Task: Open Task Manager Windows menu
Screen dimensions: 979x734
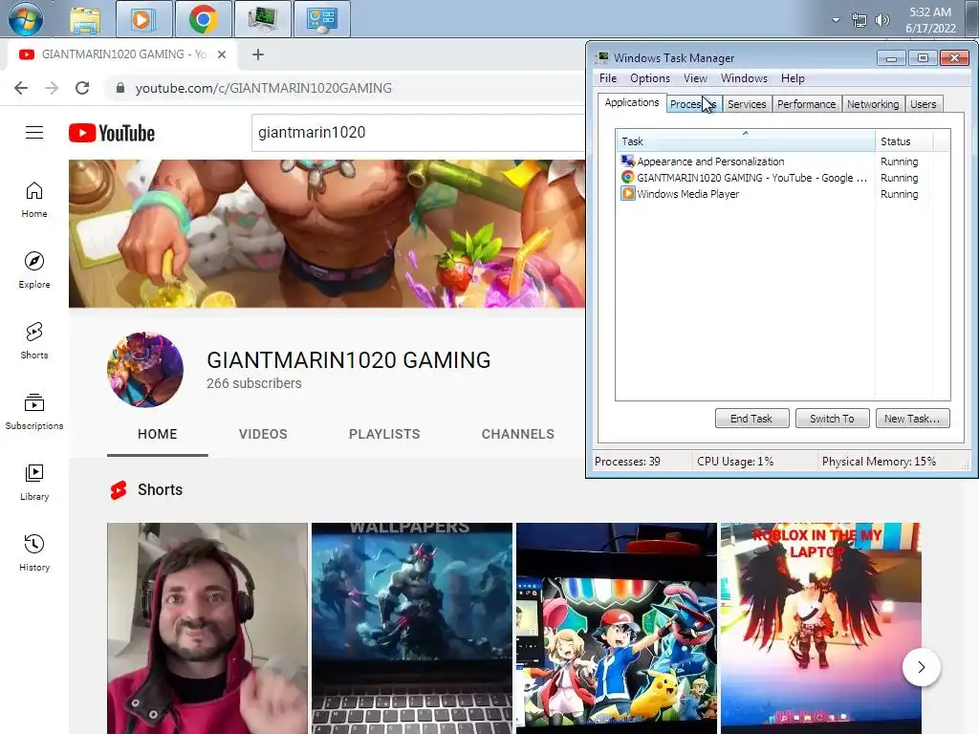Action: (x=744, y=78)
